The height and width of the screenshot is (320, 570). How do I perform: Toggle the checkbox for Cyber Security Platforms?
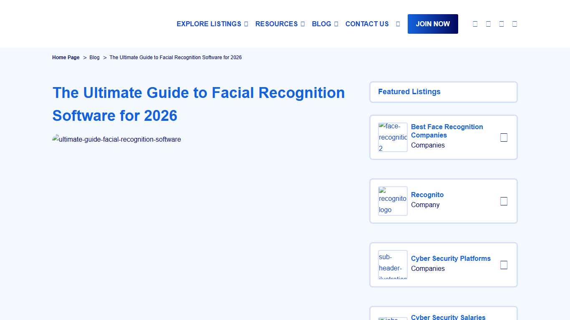pos(504,265)
